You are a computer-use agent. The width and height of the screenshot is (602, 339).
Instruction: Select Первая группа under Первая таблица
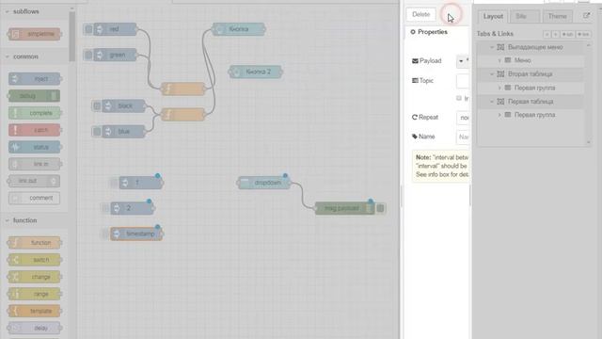[x=534, y=115]
